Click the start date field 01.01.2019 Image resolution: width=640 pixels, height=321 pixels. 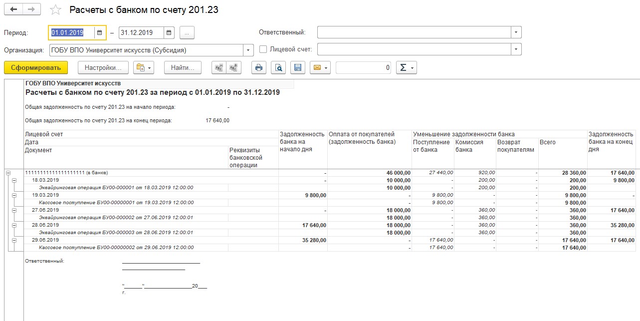72,32
